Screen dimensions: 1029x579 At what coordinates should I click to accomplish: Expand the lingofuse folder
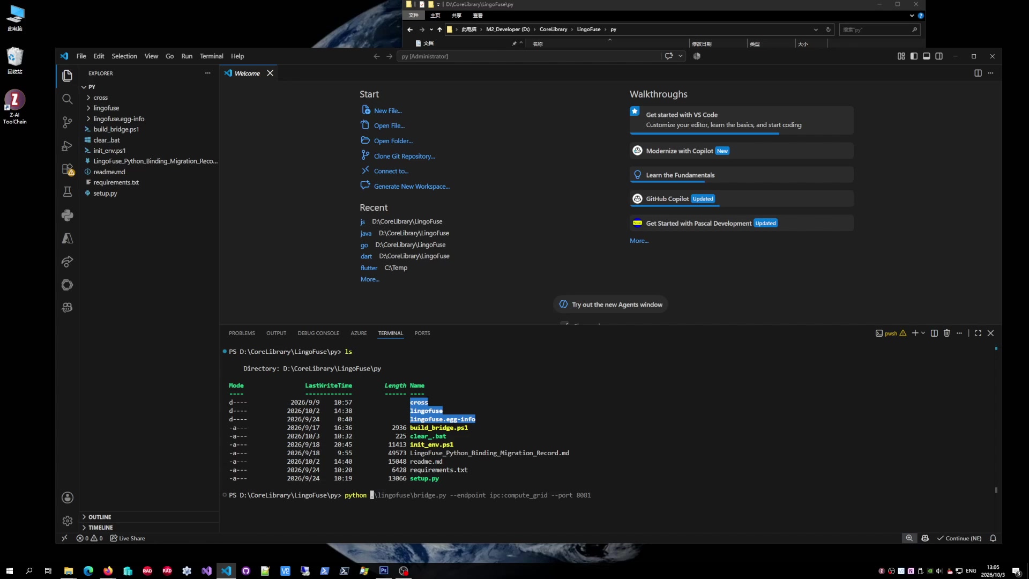click(x=149, y=108)
